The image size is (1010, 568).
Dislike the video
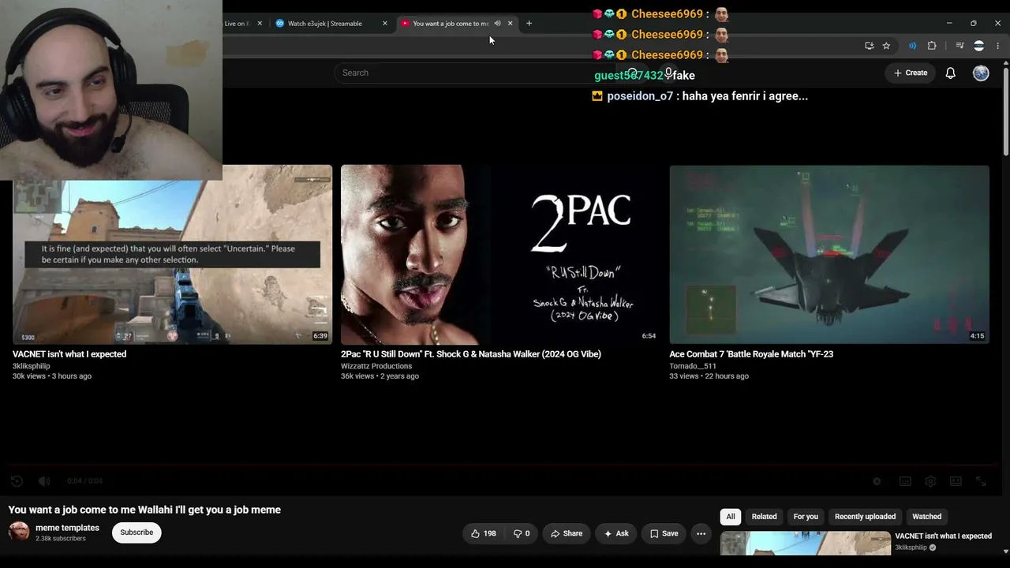522,533
